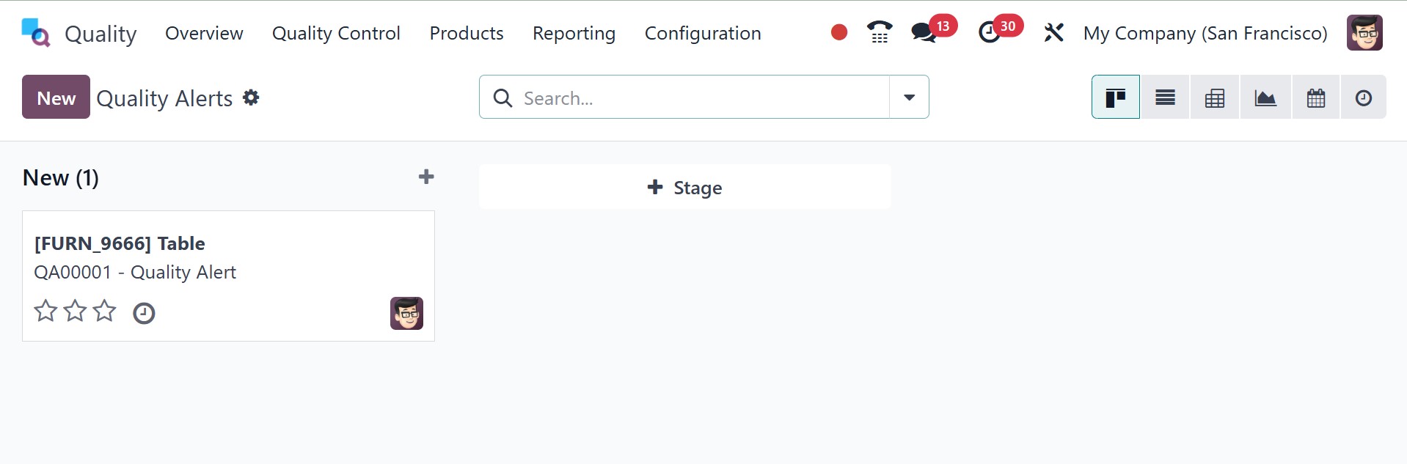Set priority to first star on Table card

point(45,312)
